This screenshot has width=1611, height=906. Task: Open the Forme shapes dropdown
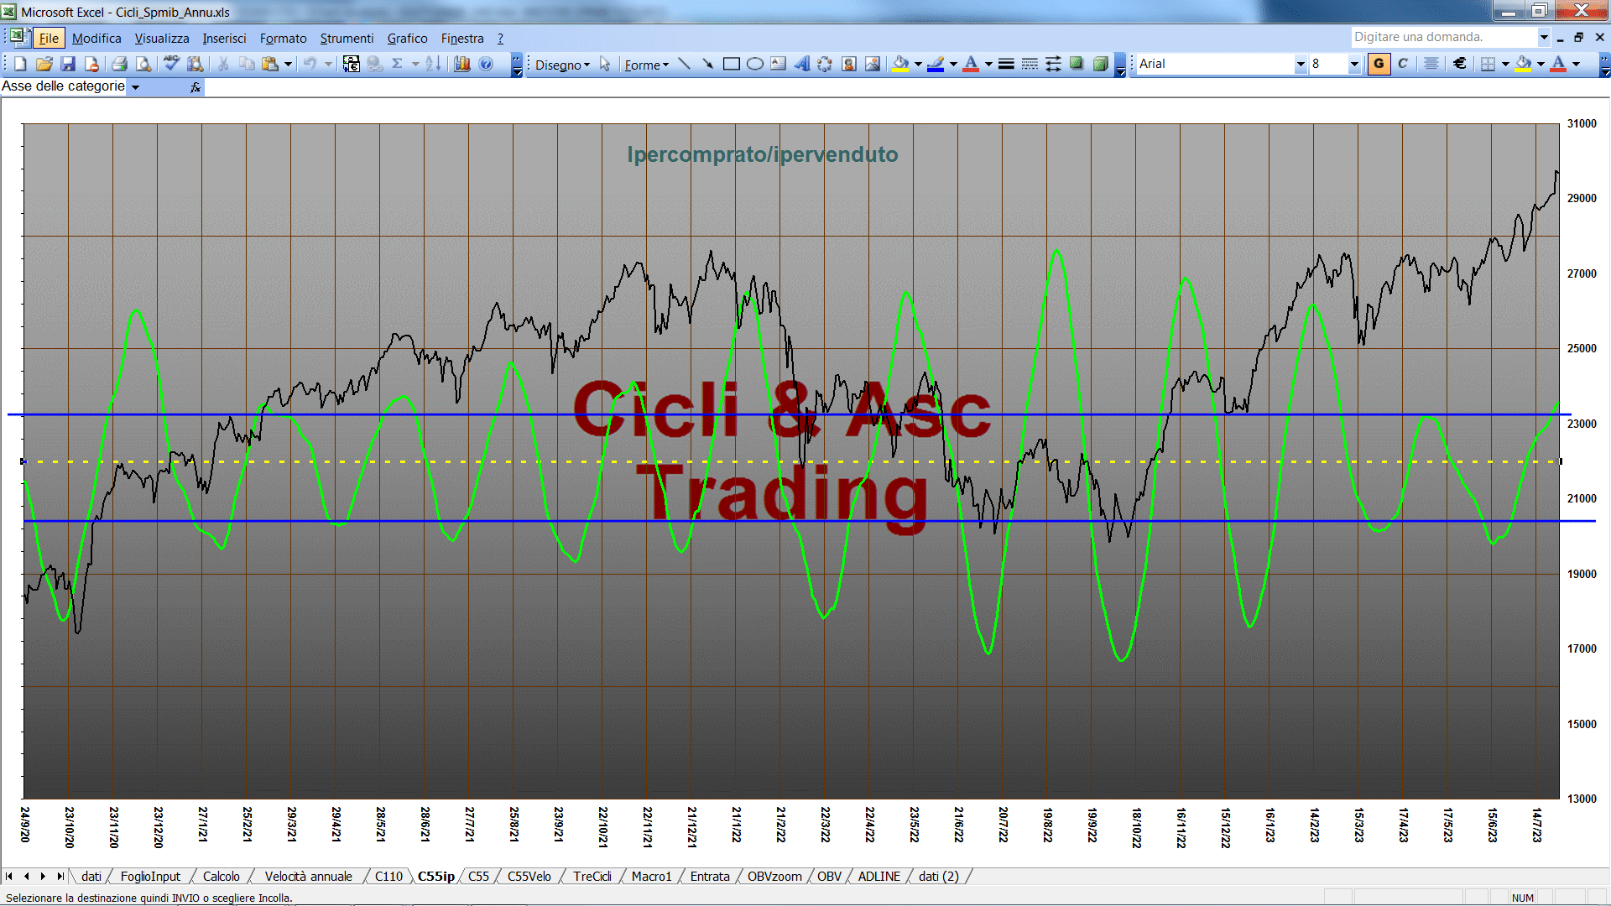(x=647, y=65)
